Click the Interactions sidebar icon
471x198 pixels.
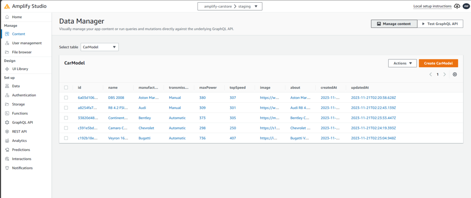(x=7, y=159)
